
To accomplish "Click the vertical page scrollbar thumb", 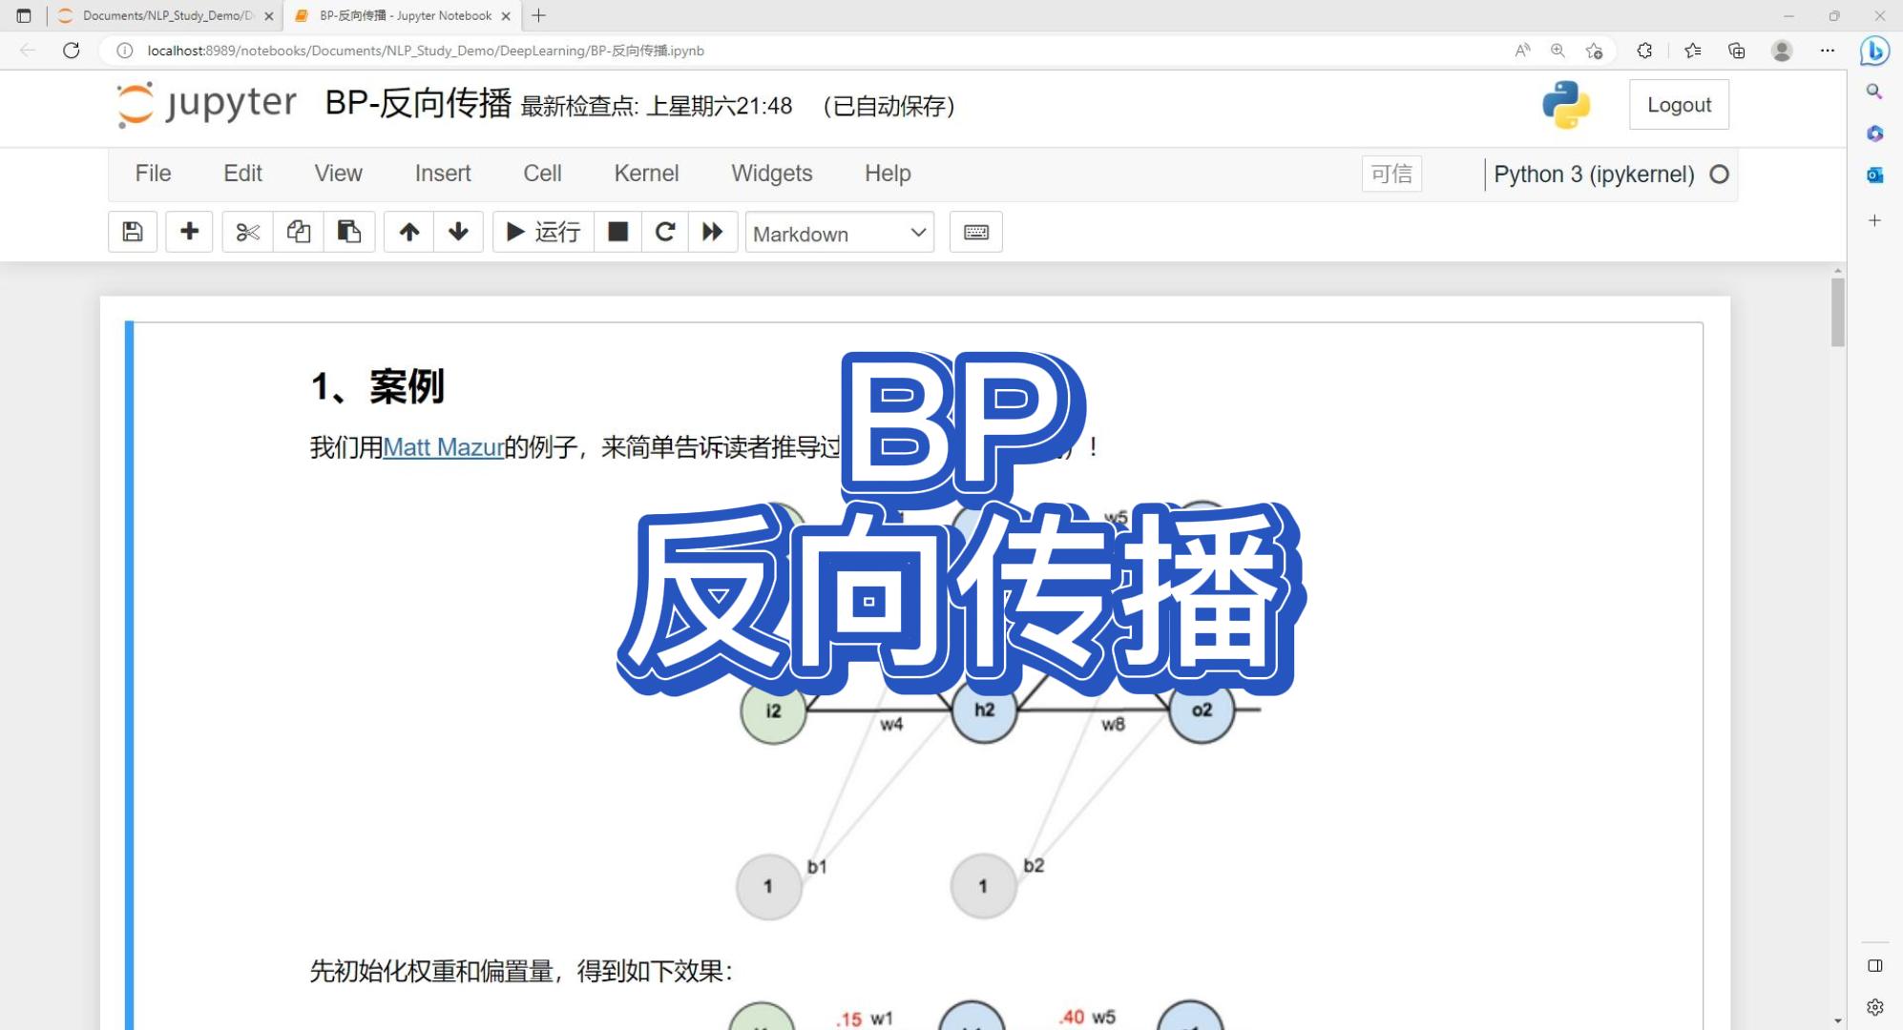I will pyautogui.click(x=1837, y=312).
